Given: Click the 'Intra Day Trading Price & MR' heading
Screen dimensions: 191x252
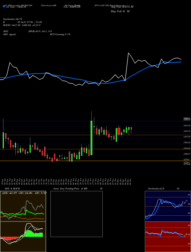Looking at the screenshot, I should pyautogui.click(x=70, y=189).
